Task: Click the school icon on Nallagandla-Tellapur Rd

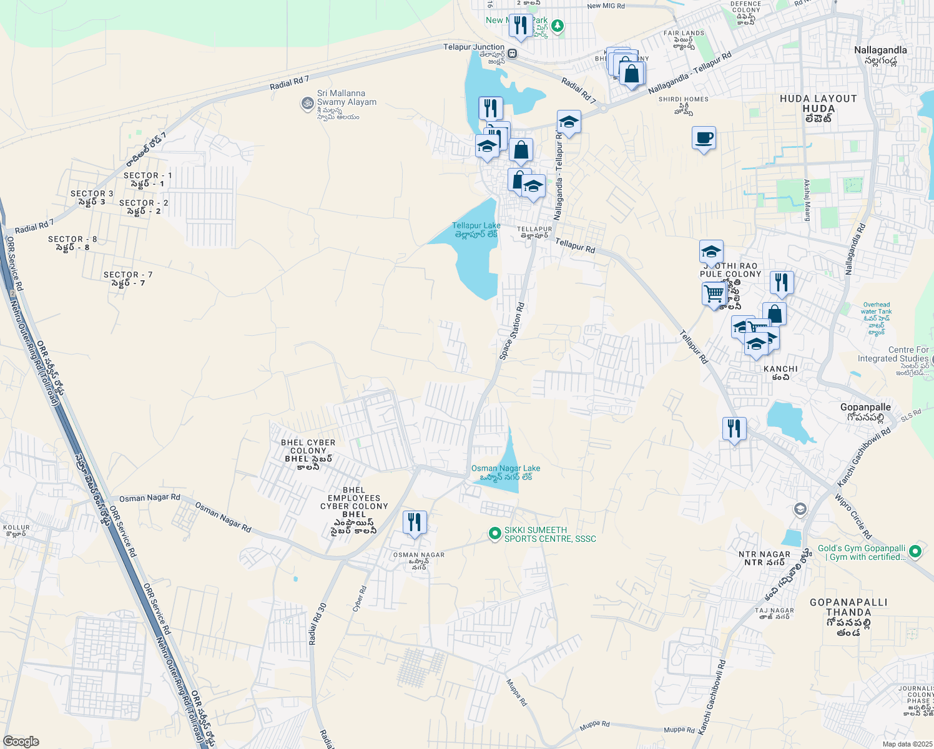Action: point(569,122)
